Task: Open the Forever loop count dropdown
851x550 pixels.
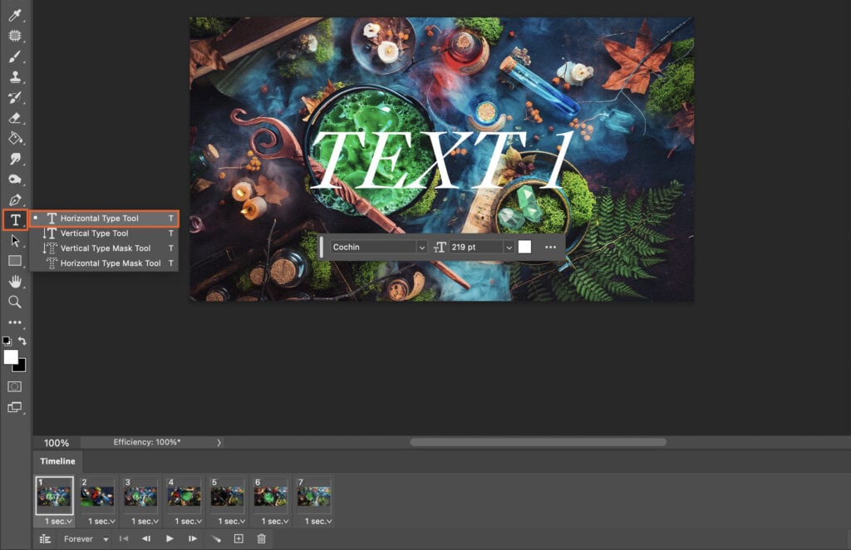Action: click(106, 539)
